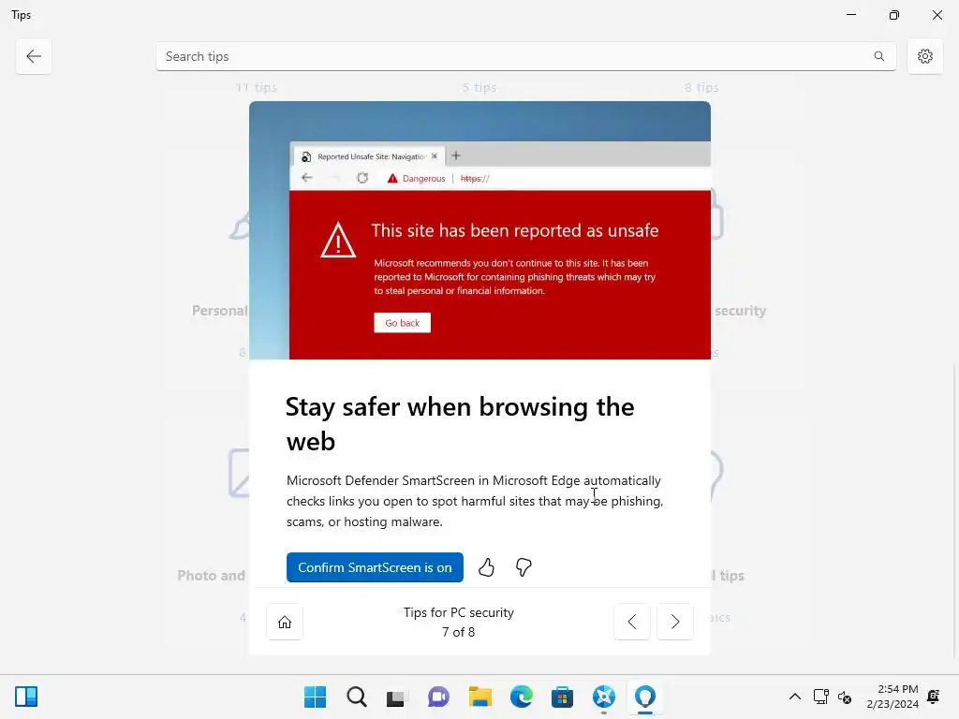Open Task View on taskbar
The height and width of the screenshot is (719, 959).
[x=397, y=697]
